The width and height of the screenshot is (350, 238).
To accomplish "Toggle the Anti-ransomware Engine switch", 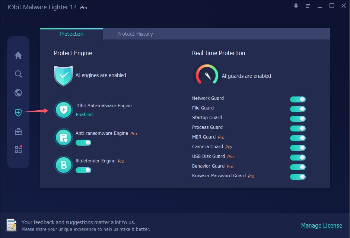I will 83,143.
